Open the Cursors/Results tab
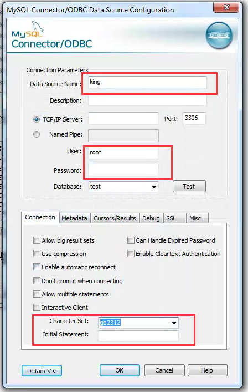248x392 pixels. click(x=115, y=218)
